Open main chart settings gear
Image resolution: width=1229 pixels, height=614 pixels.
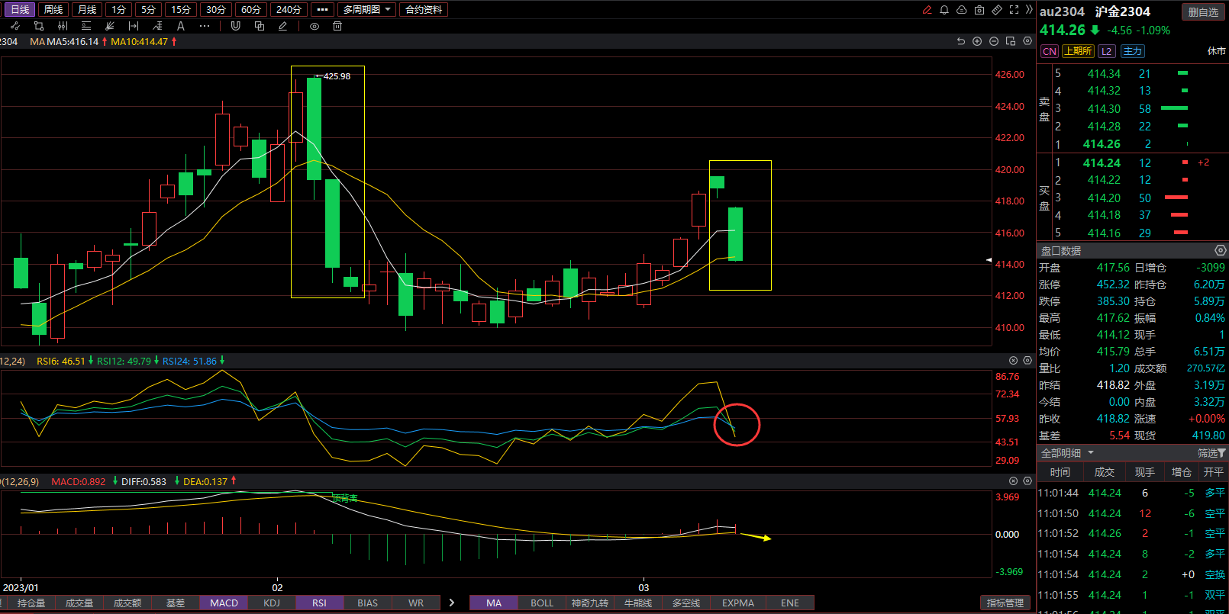tap(1027, 41)
